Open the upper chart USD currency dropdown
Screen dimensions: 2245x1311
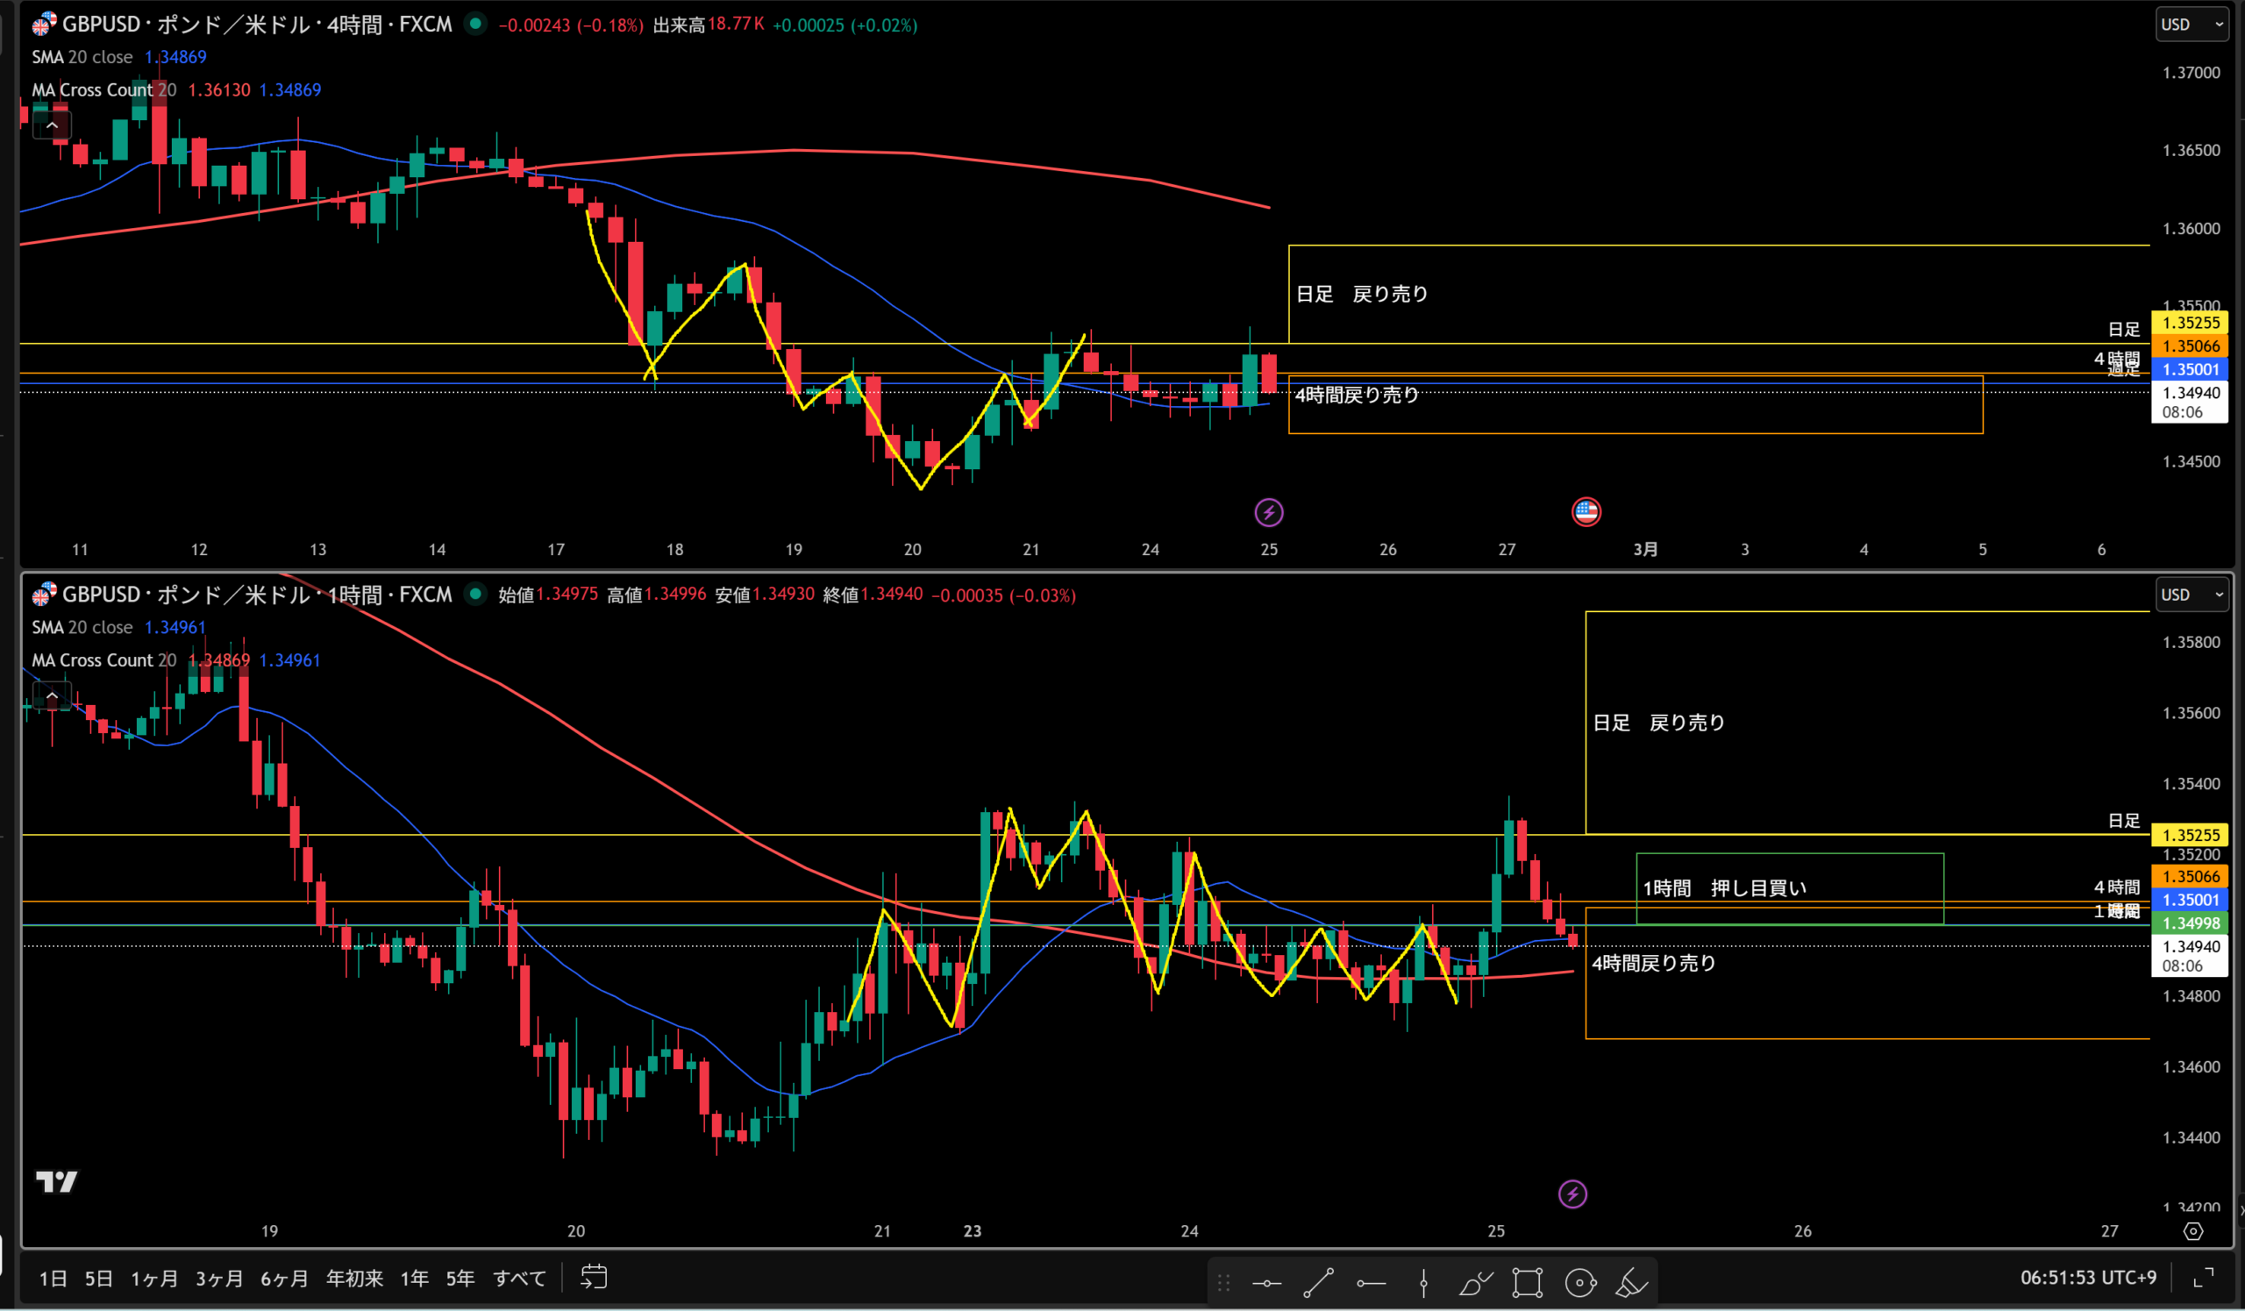(x=2192, y=24)
